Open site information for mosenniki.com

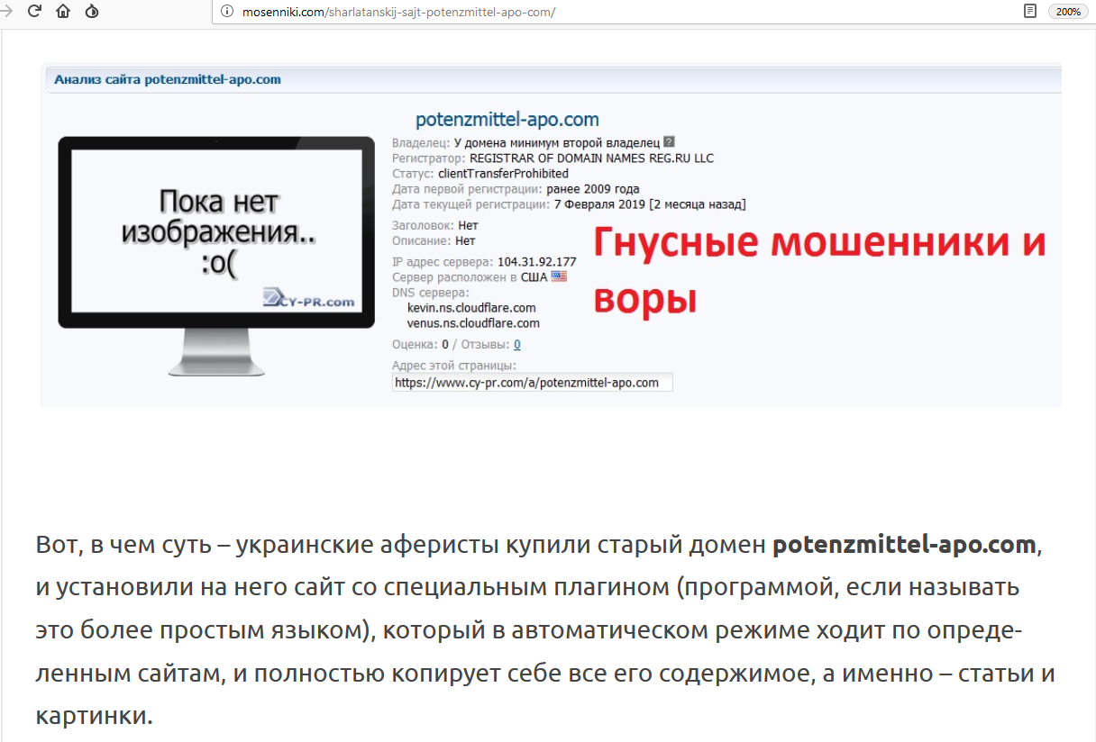[x=226, y=12]
